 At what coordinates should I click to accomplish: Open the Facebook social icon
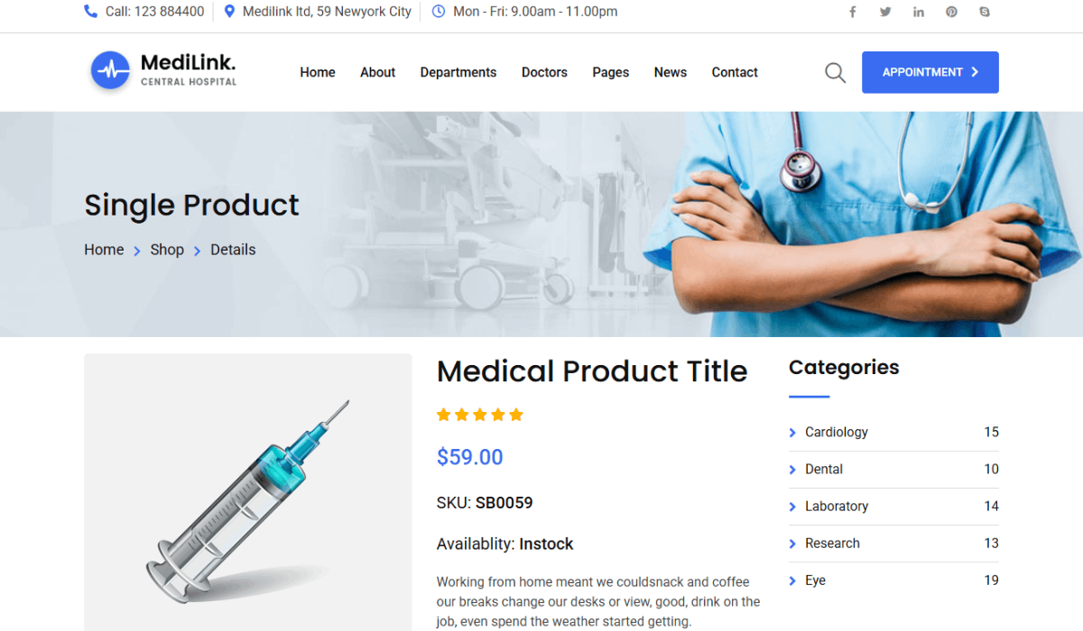tap(852, 12)
